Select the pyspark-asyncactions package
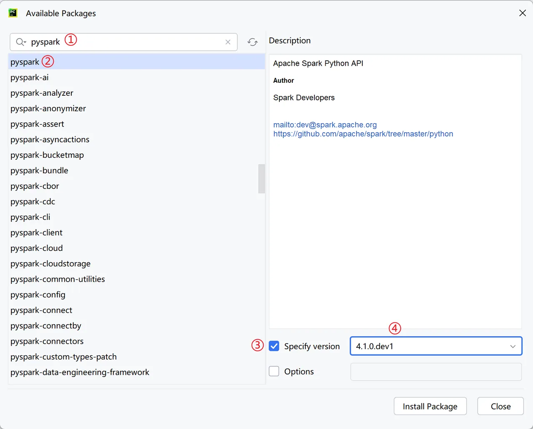Image resolution: width=533 pixels, height=429 pixels. (x=137, y=139)
